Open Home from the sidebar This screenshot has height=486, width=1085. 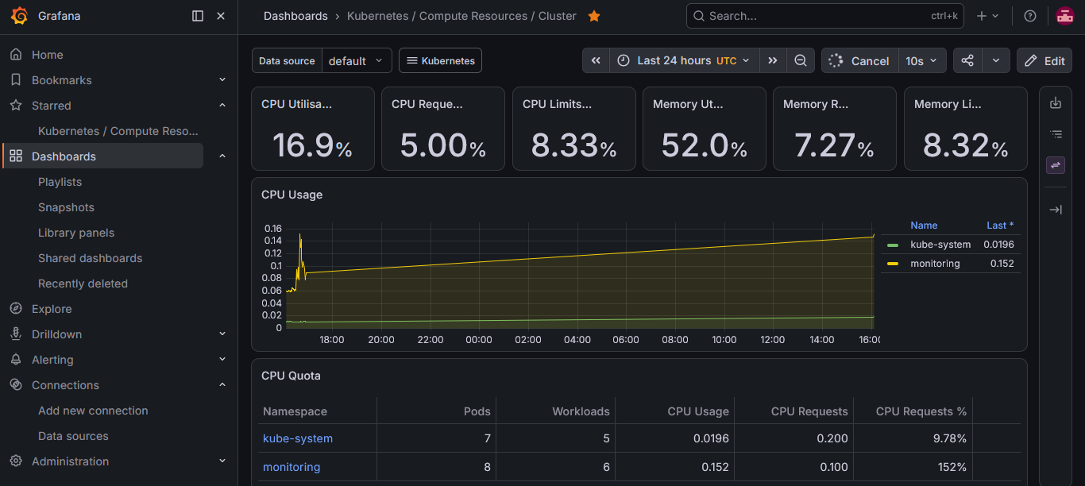47,55
